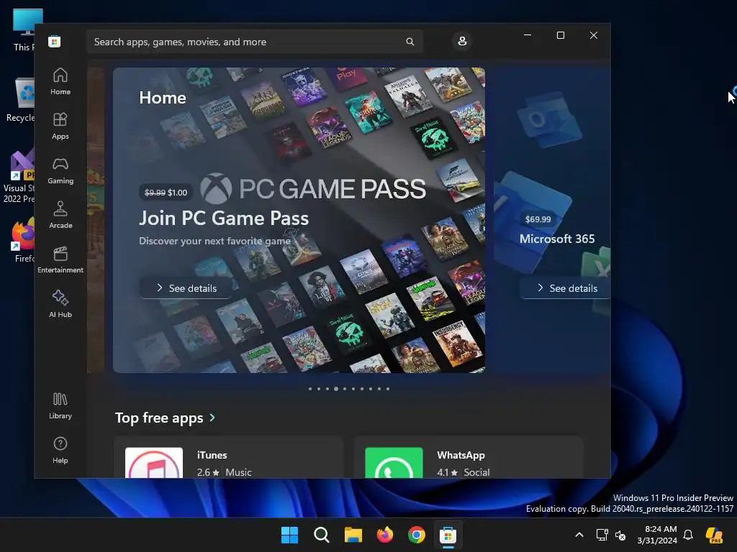This screenshot has width=737, height=552.
Task: Go to the Gaming section
Action: (x=60, y=171)
